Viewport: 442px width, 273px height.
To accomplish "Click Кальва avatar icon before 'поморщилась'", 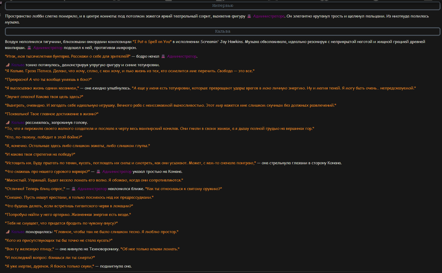I will click(8, 232).
